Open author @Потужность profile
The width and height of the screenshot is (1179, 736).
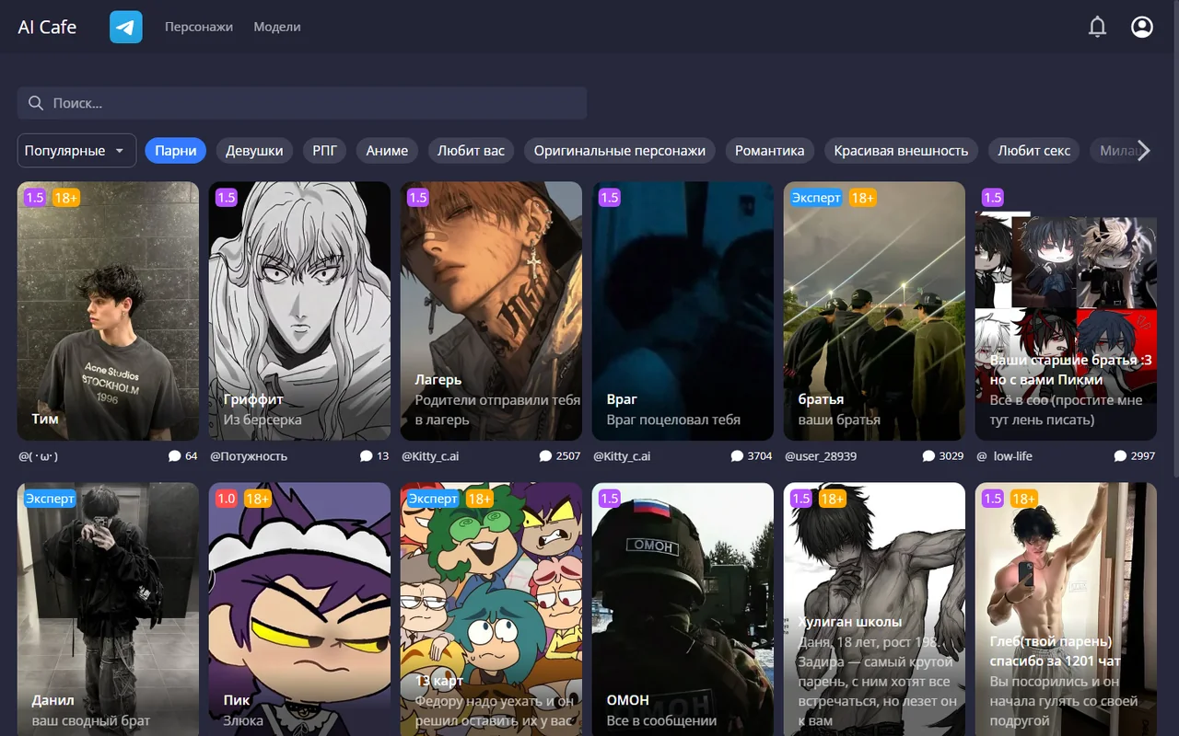(249, 456)
